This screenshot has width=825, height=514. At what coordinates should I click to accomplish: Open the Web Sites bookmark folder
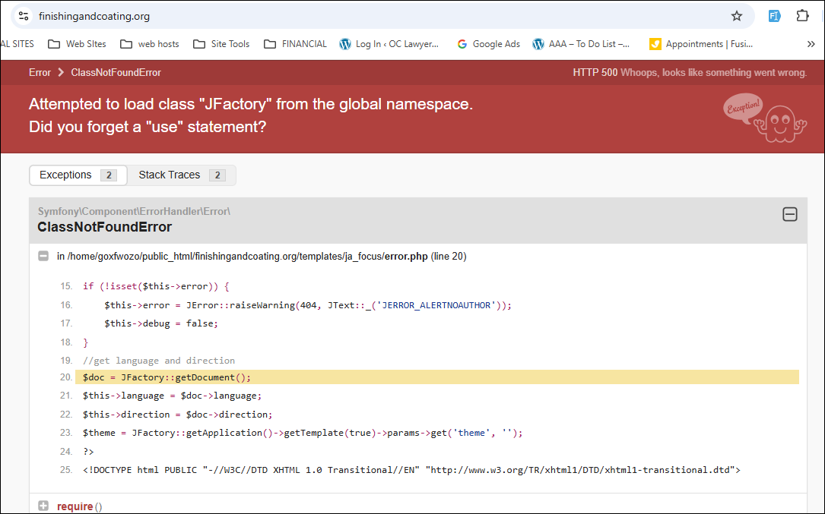click(77, 44)
